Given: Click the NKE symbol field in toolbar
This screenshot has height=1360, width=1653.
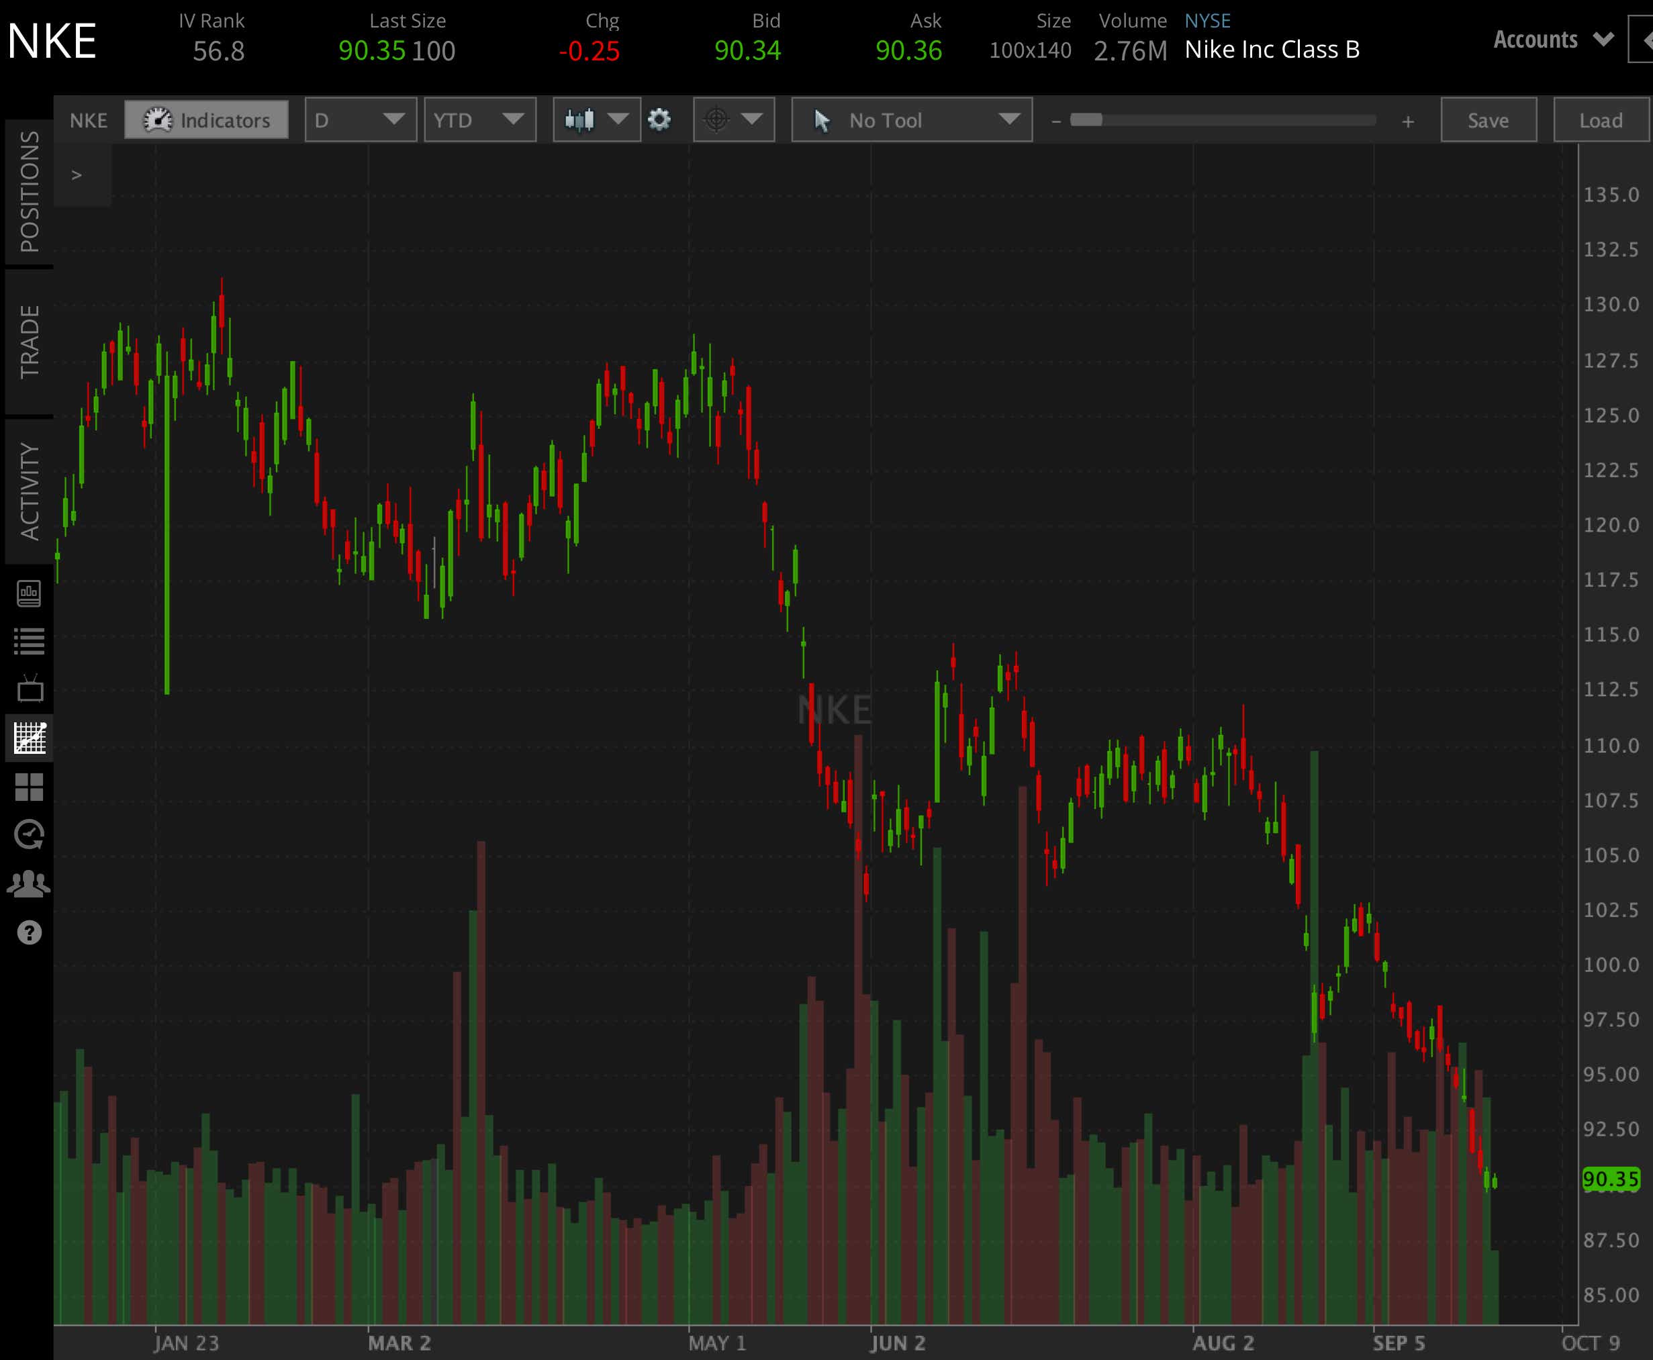Looking at the screenshot, I should pyautogui.click(x=89, y=120).
